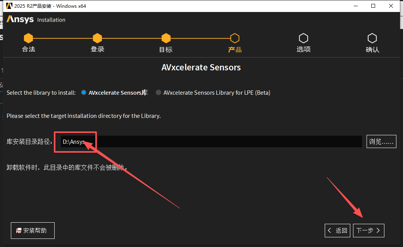Click the Ansys title bar app icon
This screenshot has width=403, height=247.
click(x=9, y=6)
